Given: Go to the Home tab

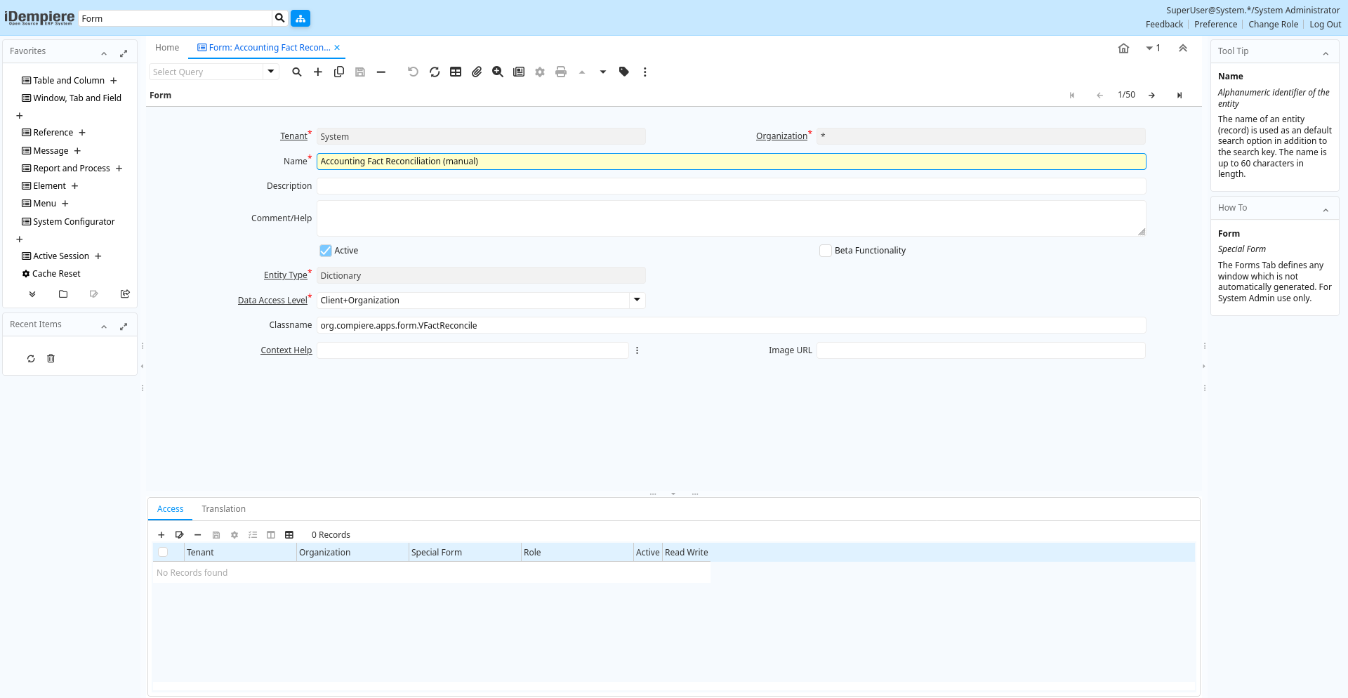Looking at the screenshot, I should tap(167, 48).
